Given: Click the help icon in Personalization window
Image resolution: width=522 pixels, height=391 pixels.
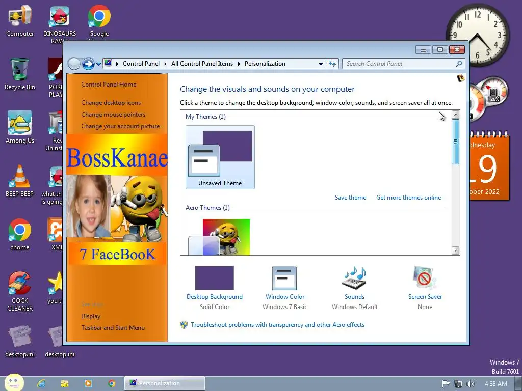Looking at the screenshot, I should pos(461,78).
